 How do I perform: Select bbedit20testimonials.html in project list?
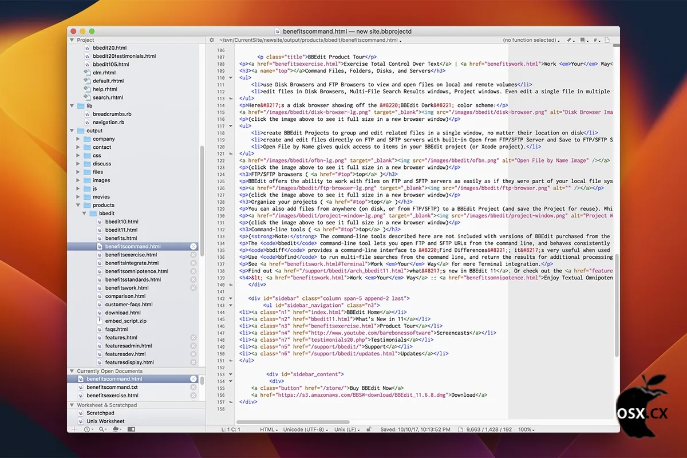click(x=124, y=56)
